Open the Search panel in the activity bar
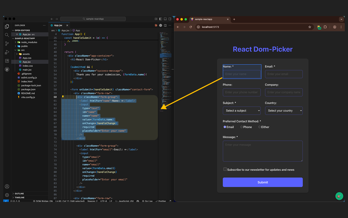Screen dimensions: 348x218 pyautogui.click(x=7, y=35)
